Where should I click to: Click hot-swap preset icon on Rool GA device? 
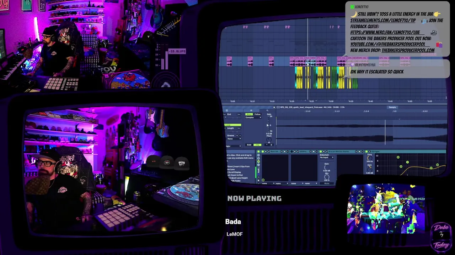click(282, 152)
